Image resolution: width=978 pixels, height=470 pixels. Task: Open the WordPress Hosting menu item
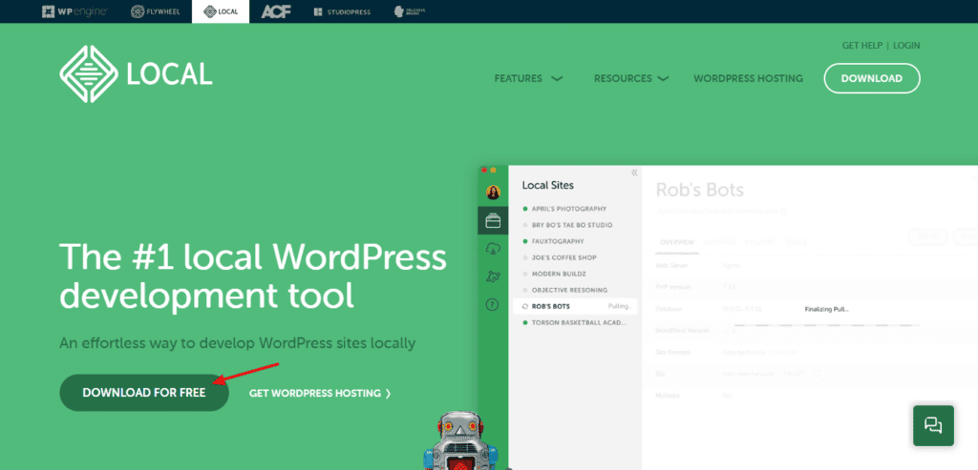(x=748, y=78)
